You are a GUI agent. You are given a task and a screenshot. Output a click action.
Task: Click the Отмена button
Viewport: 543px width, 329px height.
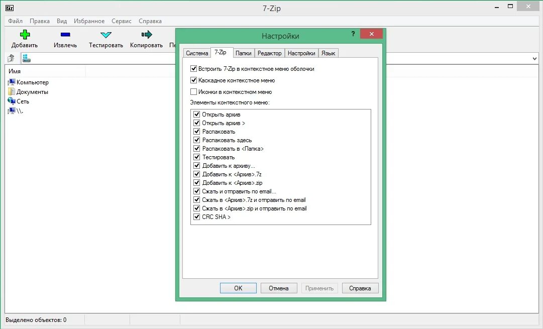tap(279, 288)
